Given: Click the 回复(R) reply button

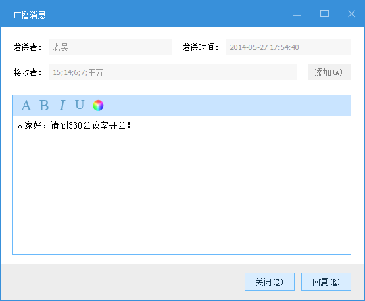Looking at the screenshot, I should [x=326, y=282].
